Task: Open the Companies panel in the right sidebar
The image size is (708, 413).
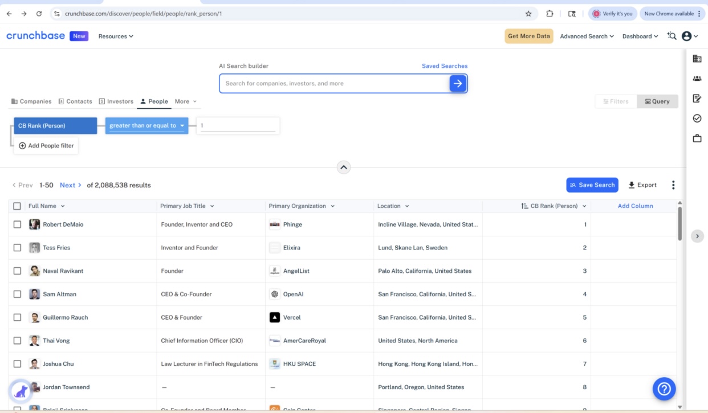Action: [695, 58]
